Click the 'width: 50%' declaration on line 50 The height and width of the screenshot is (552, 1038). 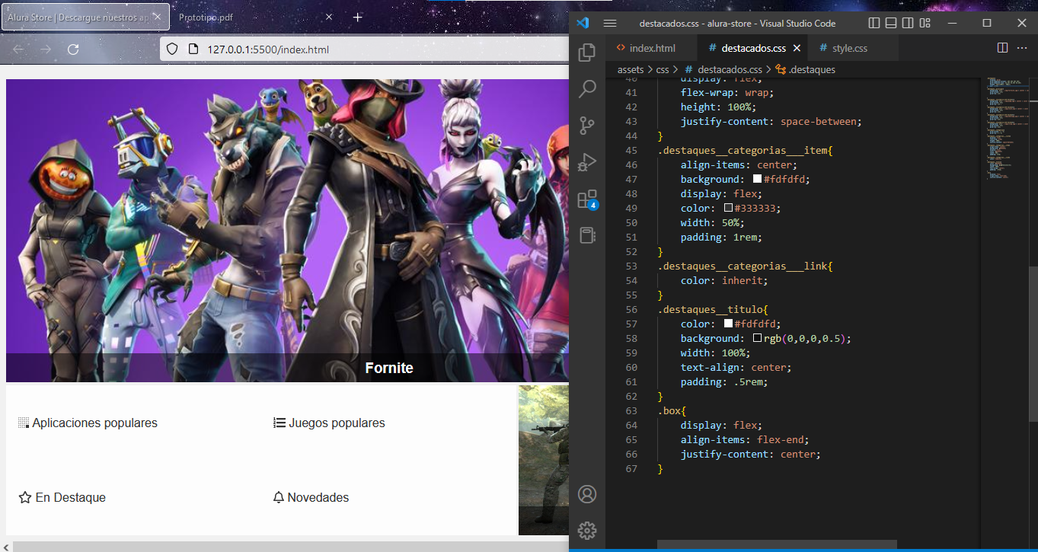coord(713,222)
